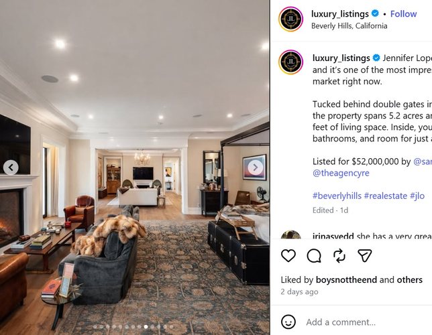Open the #beverlyhills hashtag

[x=337, y=196]
